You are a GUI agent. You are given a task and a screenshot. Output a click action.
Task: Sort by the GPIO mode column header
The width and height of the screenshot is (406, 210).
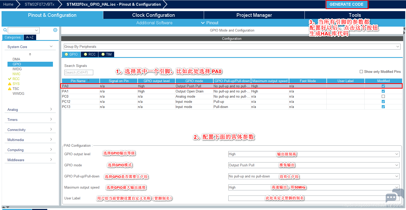point(194,81)
